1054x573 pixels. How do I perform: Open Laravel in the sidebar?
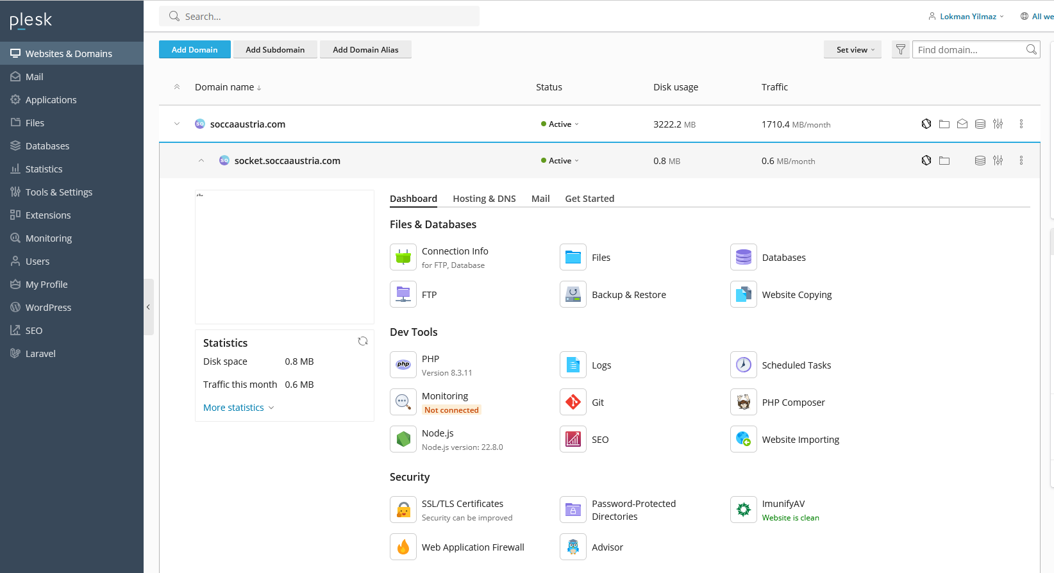(72, 353)
